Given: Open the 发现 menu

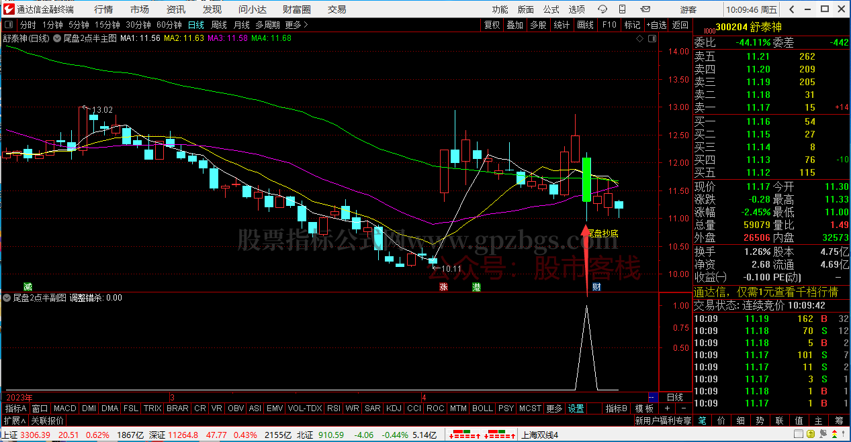Looking at the screenshot, I should tap(212, 9).
